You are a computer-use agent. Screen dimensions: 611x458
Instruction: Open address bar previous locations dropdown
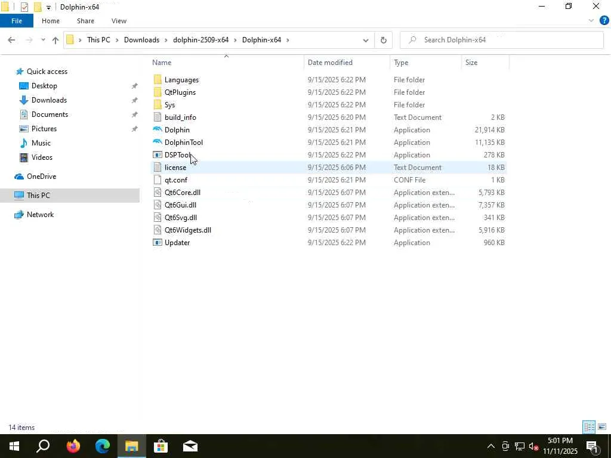(x=366, y=40)
